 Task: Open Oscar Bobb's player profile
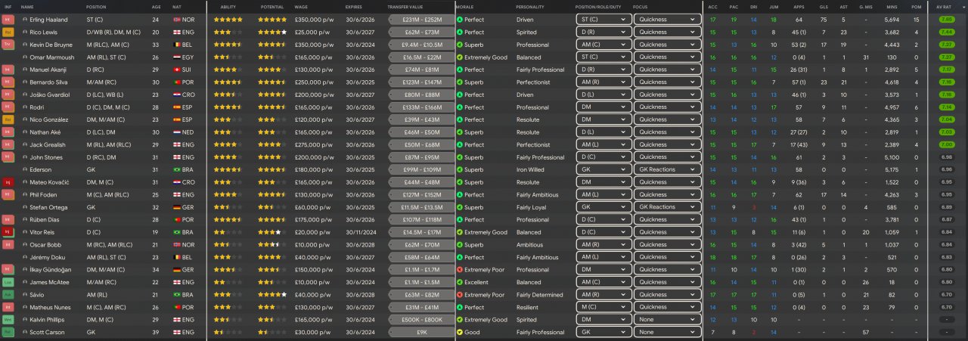pos(45,244)
